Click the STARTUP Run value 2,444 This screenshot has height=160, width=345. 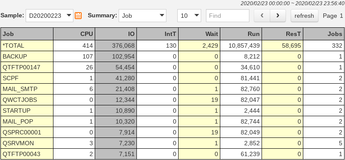click(252, 111)
